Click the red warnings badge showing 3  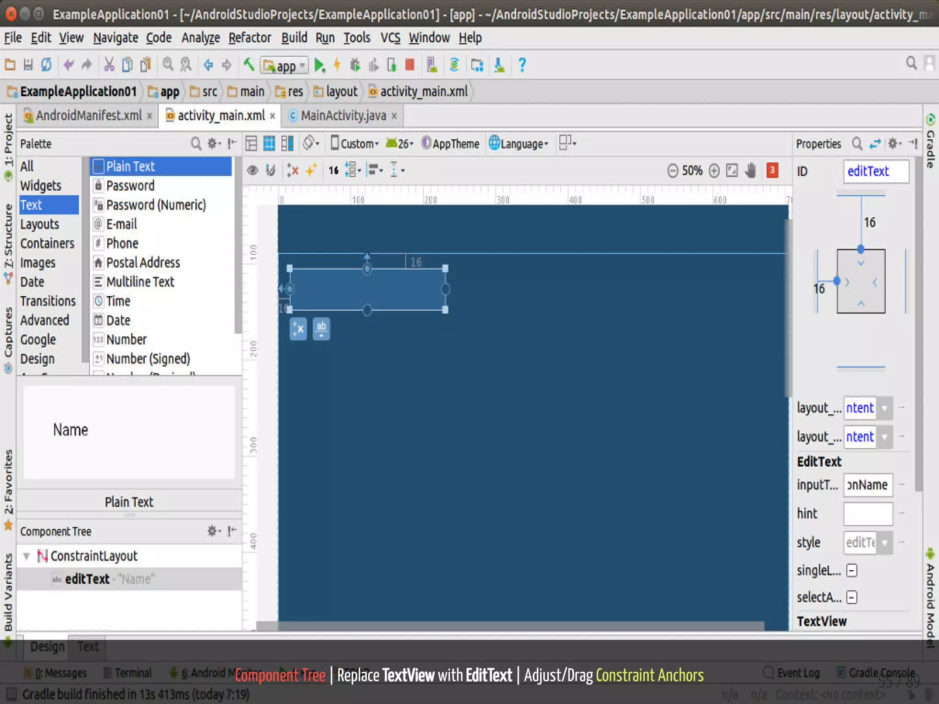click(x=772, y=170)
